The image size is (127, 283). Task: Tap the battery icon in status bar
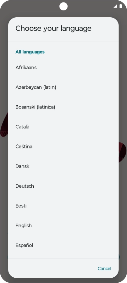121,6
